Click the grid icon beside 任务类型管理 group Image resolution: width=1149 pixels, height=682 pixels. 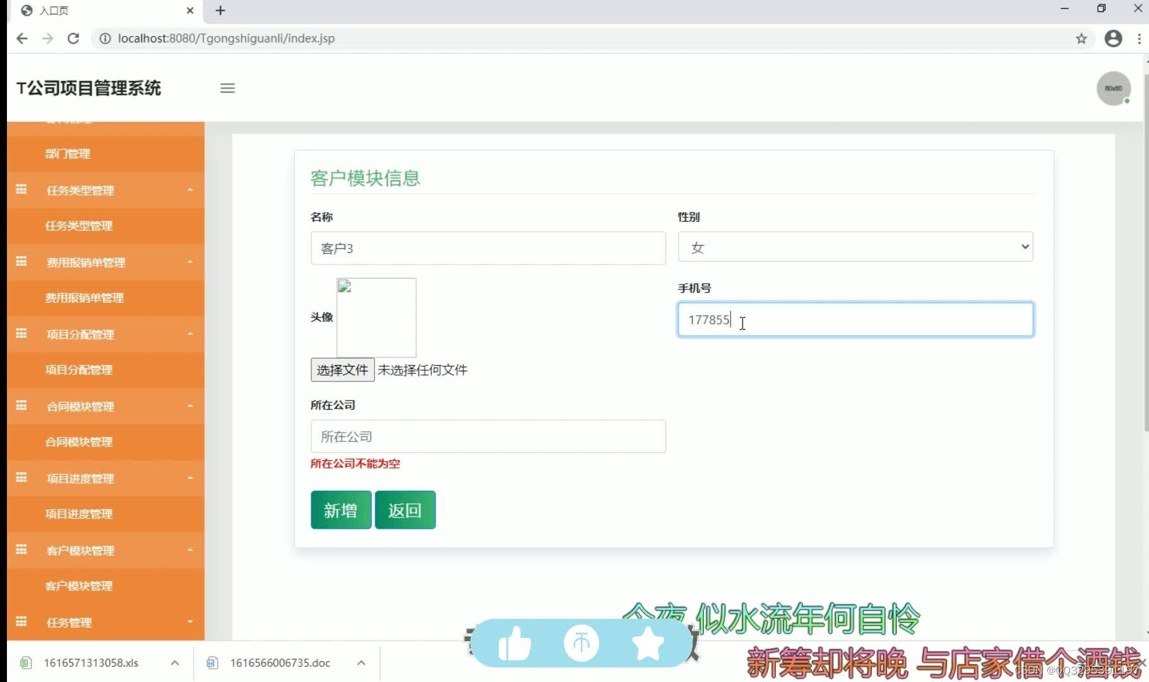[x=21, y=189]
